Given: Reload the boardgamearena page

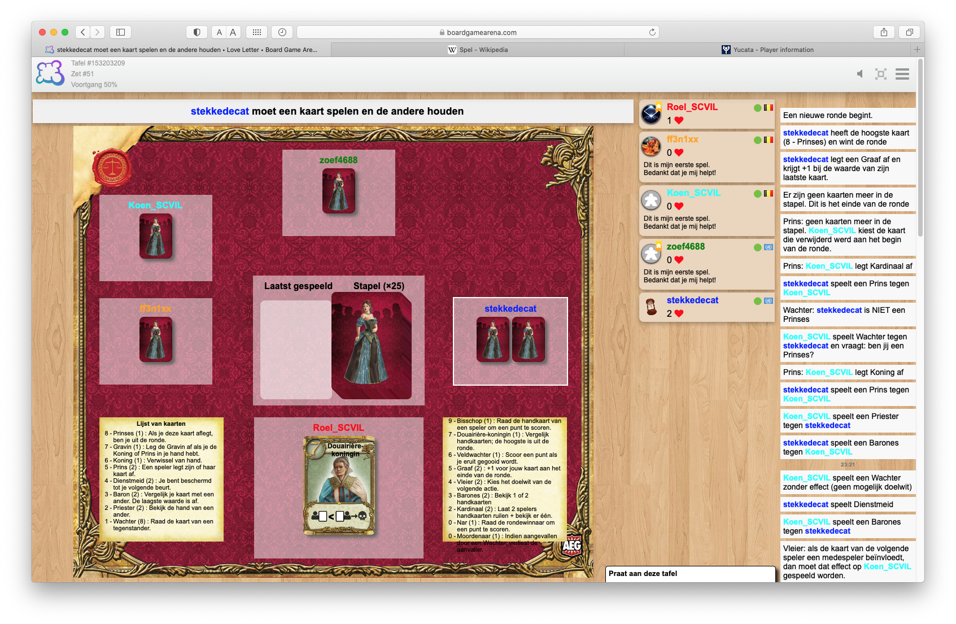Looking at the screenshot, I should click(x=652, y=32).
